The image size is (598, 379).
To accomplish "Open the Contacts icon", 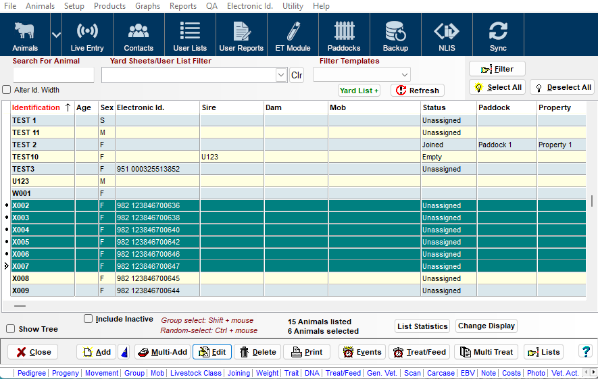I will click(x=139, y=36).
